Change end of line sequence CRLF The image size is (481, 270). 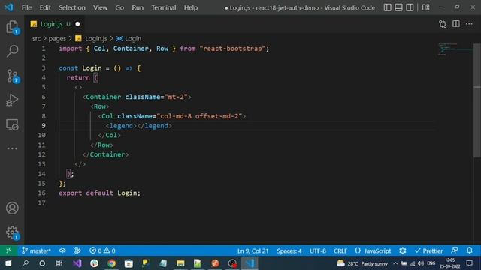(x=340, y=250)
